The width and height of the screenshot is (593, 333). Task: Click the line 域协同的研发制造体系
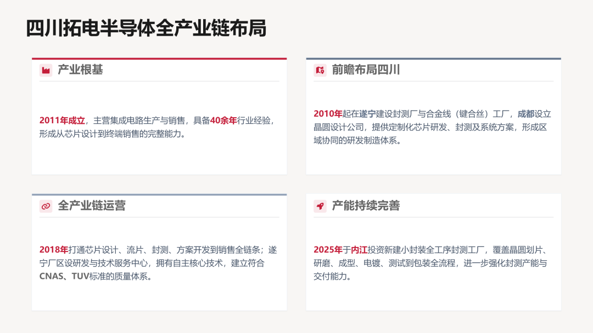357,140
